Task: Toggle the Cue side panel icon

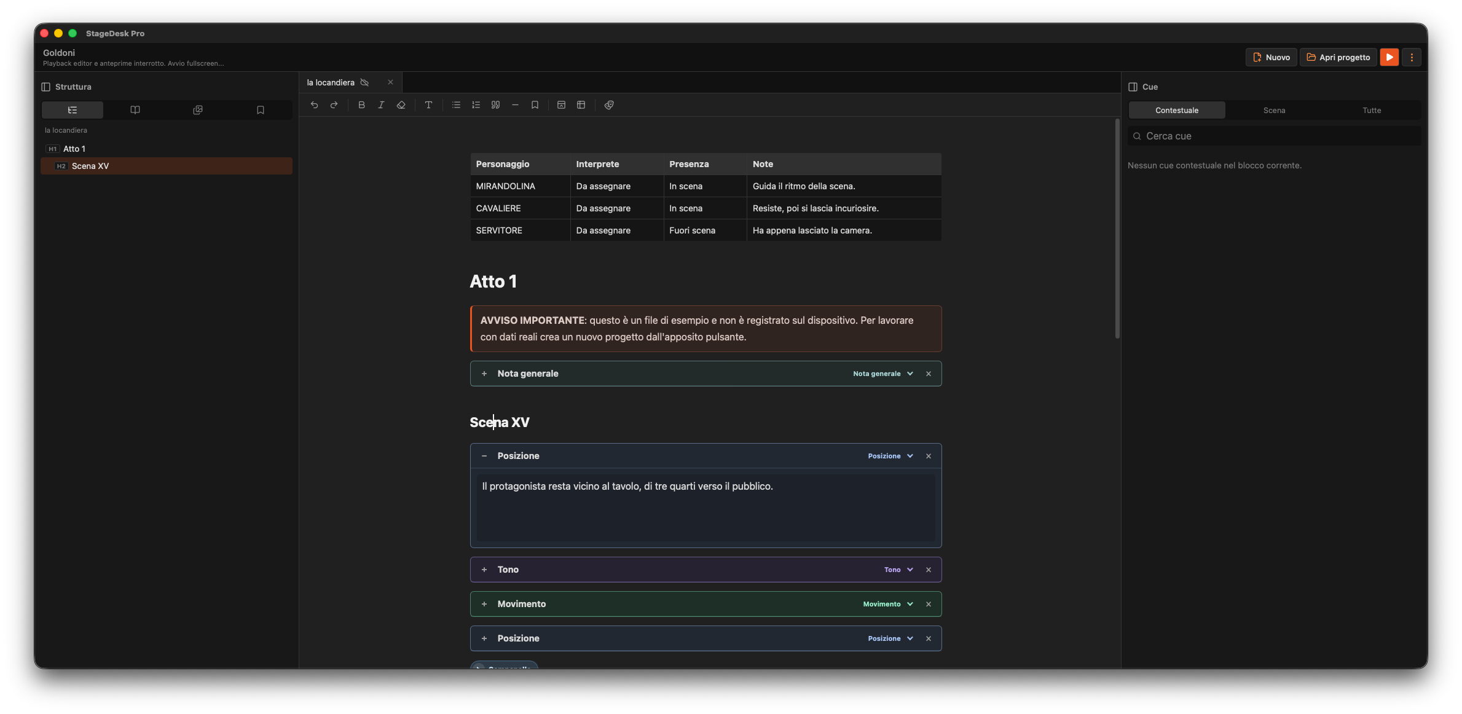Action: (x=1133, y=87)
